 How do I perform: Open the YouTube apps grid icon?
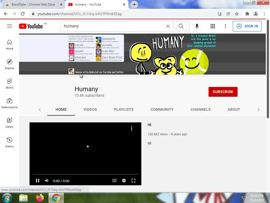(213, 26)
